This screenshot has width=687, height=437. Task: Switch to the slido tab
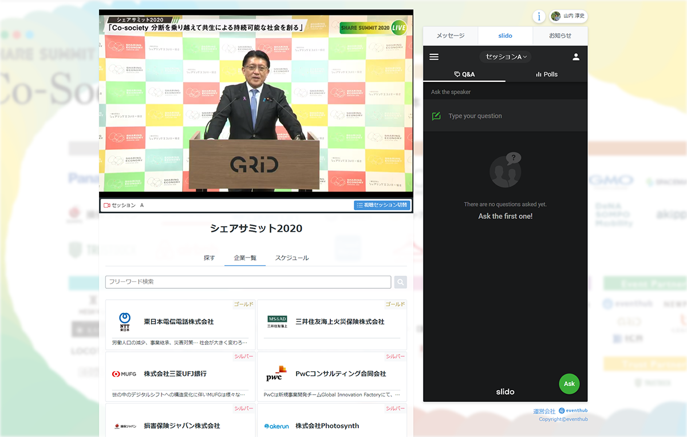[x=505, y=35]
